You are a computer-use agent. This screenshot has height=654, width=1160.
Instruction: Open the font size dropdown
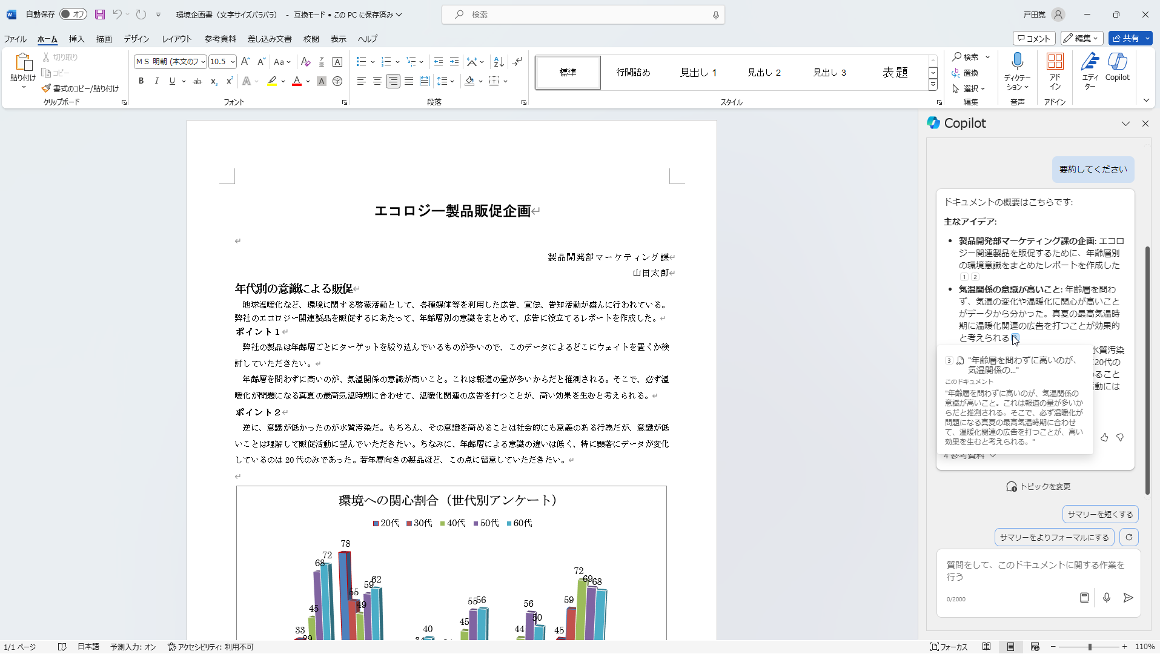click(x=233, y=62)
